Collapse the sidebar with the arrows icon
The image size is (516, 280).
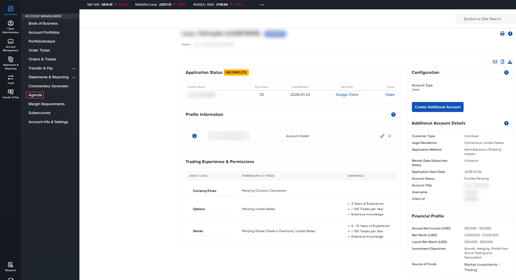73,7
